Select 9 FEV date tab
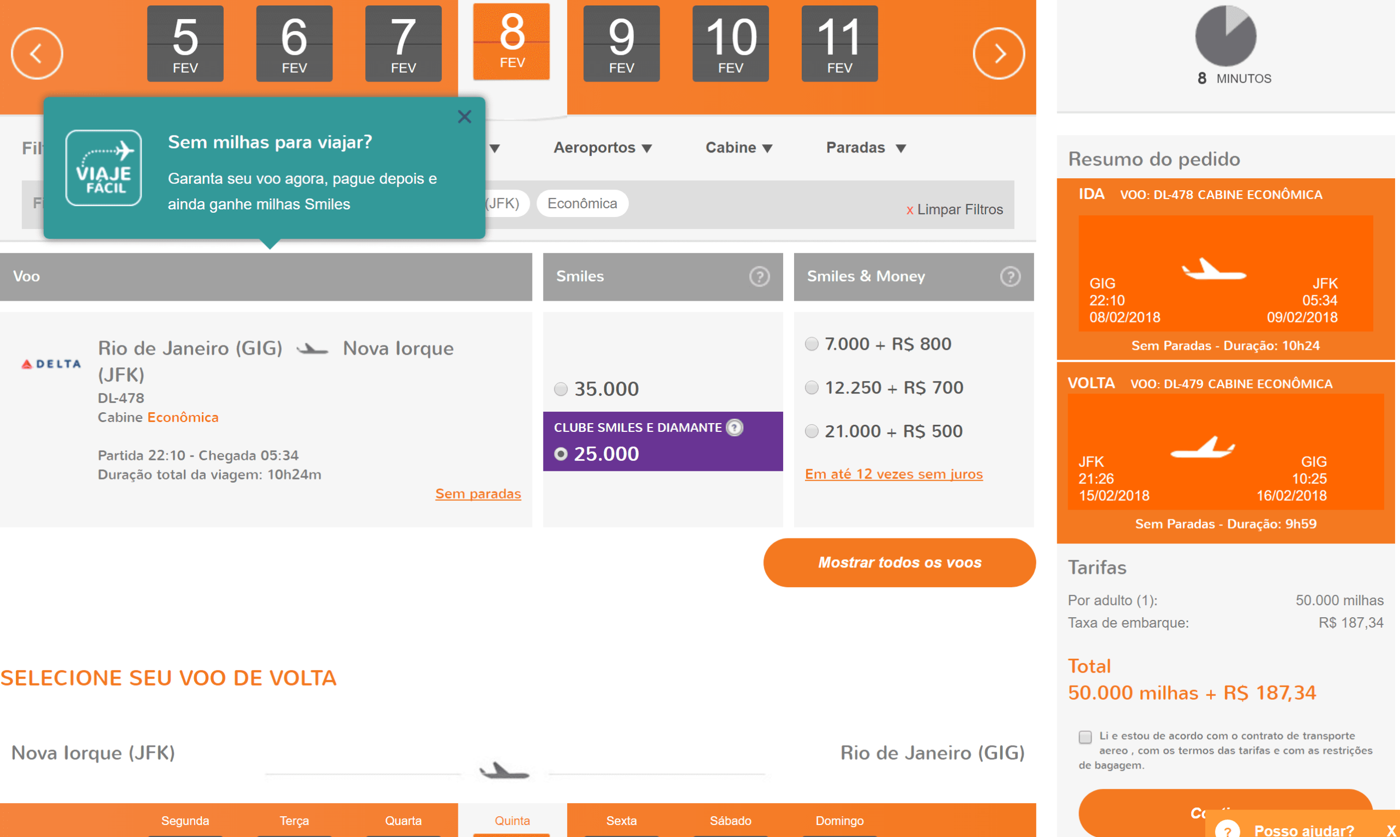 point(621,43)
